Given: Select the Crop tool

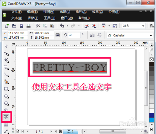Looking at the screenshot, I should (x=6, y=60).
